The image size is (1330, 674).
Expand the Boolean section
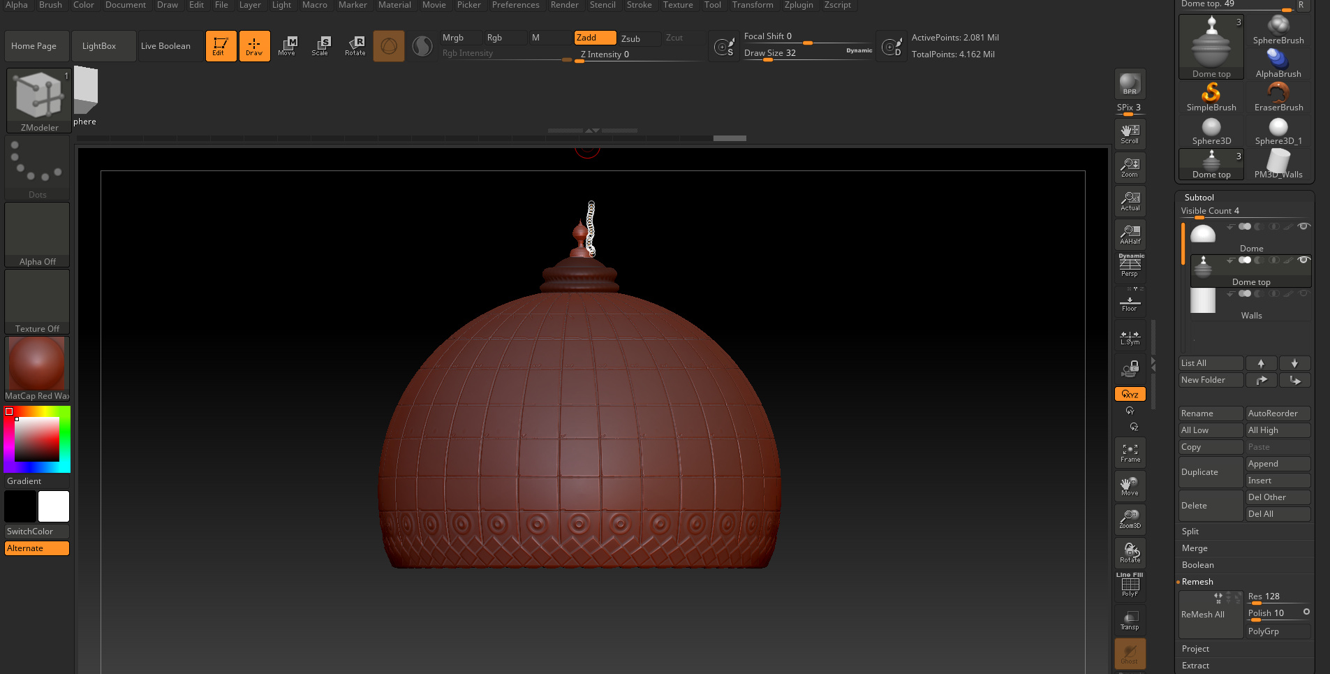click(1197, 565)
